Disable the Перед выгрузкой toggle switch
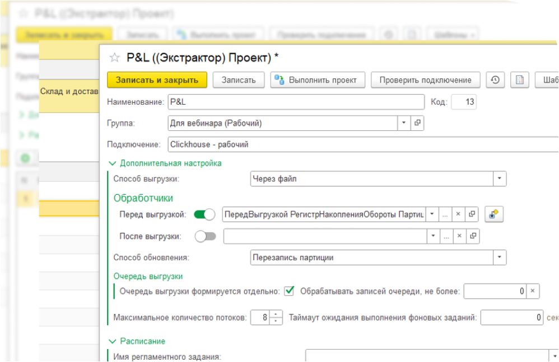This screenshot has width=559, height=362. (204, 214)
